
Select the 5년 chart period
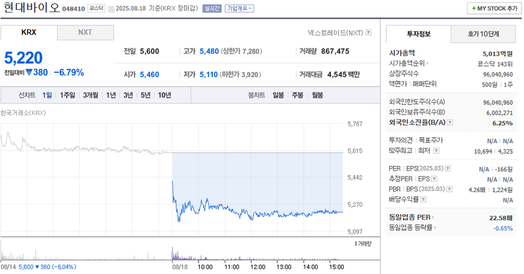click(x=145, y=95)
